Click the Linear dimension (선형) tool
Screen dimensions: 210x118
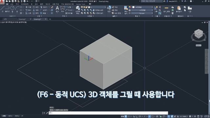coord(68,7)
